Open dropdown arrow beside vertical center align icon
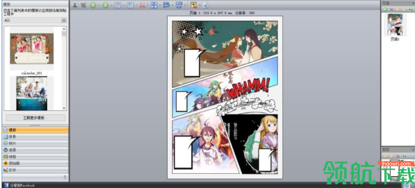The image size is (415, 188). click(x=159, y=5)
